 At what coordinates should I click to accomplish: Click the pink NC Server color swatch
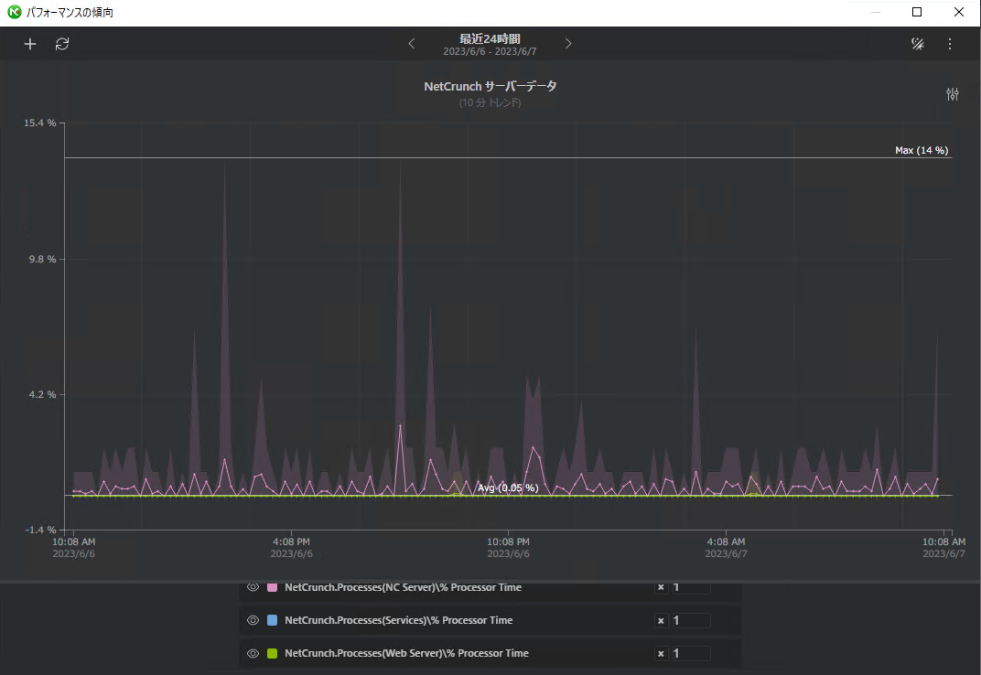pos(272,587)
